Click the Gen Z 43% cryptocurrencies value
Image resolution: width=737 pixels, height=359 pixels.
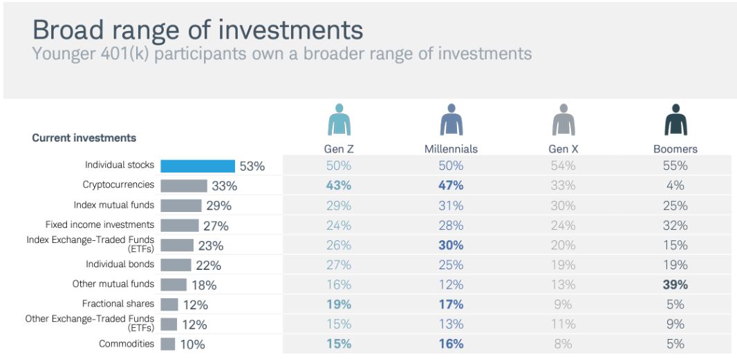[x=339, y=185]
